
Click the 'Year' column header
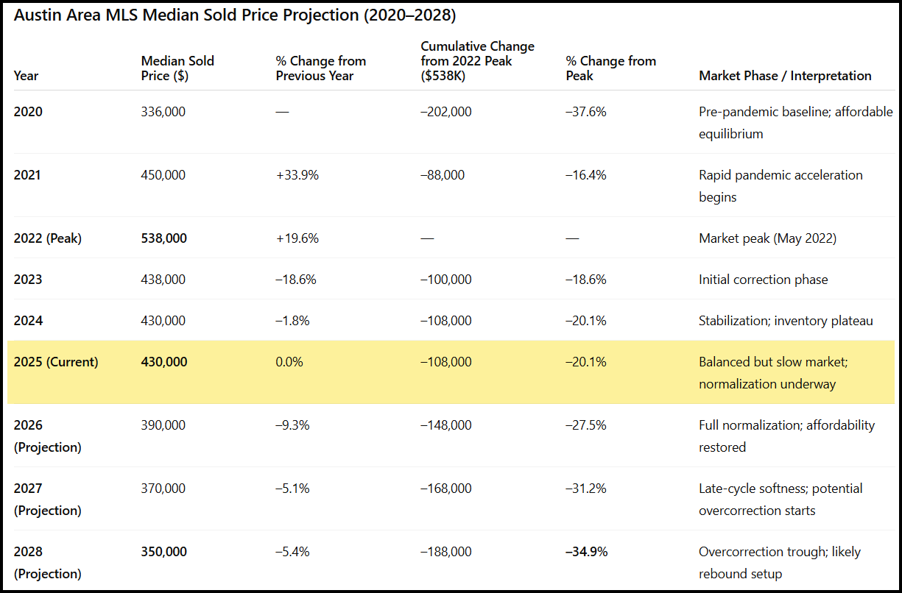click(27, 76)
